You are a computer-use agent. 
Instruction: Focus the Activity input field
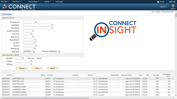click(x=23, y=64)
